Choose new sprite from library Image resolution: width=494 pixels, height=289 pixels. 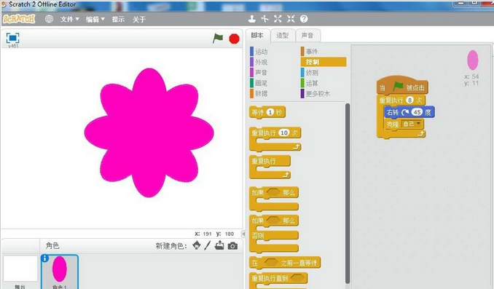[x=197, y=245]
